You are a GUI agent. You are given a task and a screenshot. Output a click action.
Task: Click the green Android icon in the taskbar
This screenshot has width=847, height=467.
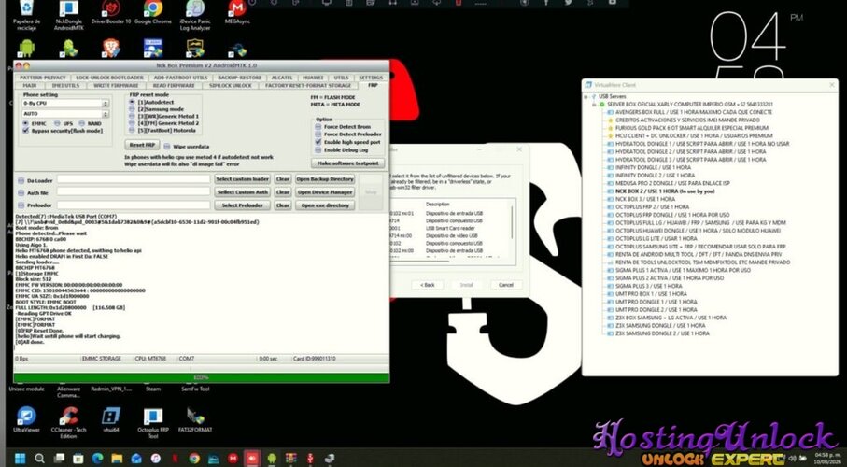pos(272,459)
